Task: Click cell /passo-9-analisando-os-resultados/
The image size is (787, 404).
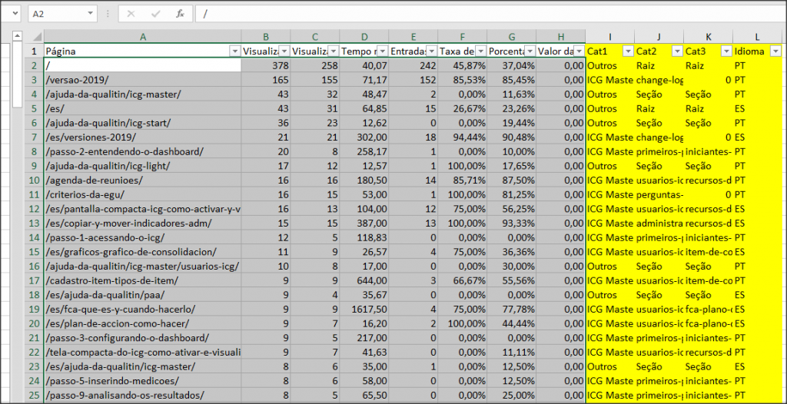Action: [142, 395]
